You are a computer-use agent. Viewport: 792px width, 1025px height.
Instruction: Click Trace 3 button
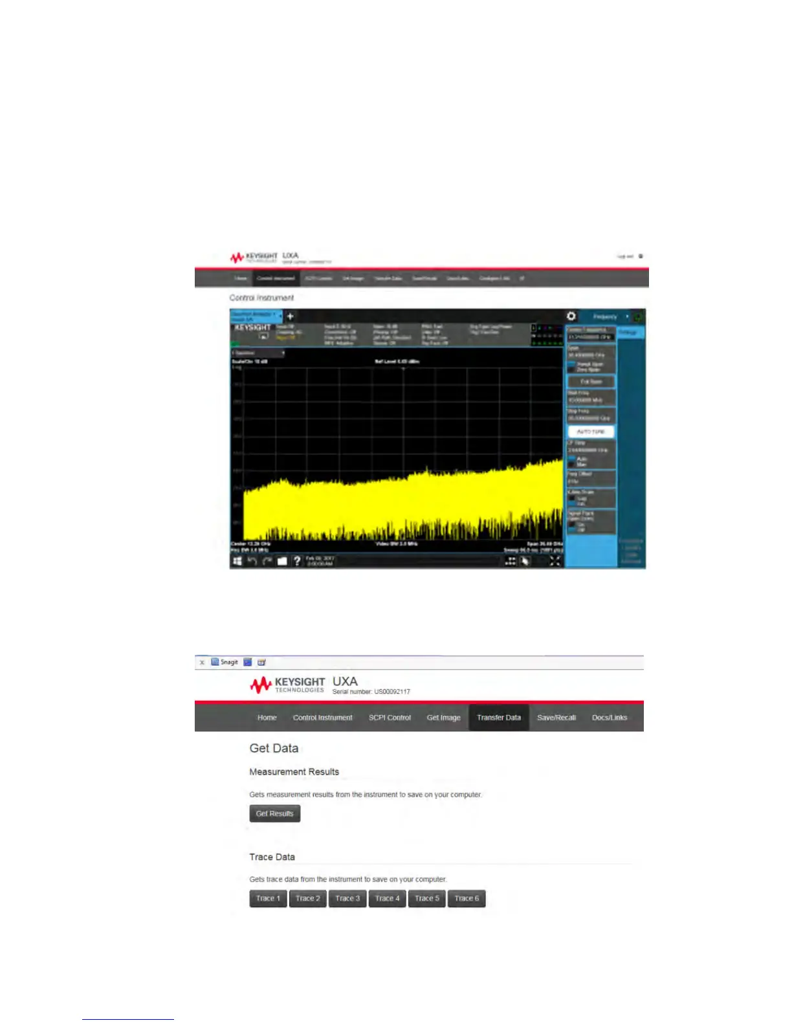pyautogui.click(x=347, y=898)
